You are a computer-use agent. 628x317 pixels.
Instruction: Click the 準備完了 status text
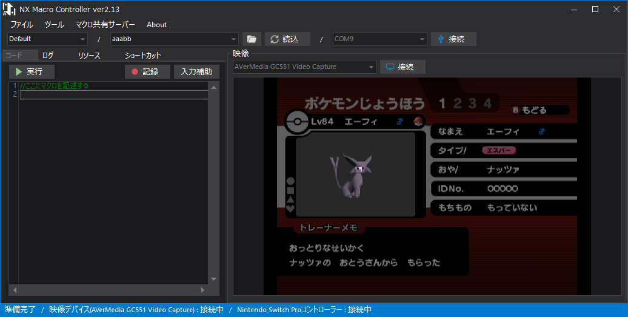[20, 309]
